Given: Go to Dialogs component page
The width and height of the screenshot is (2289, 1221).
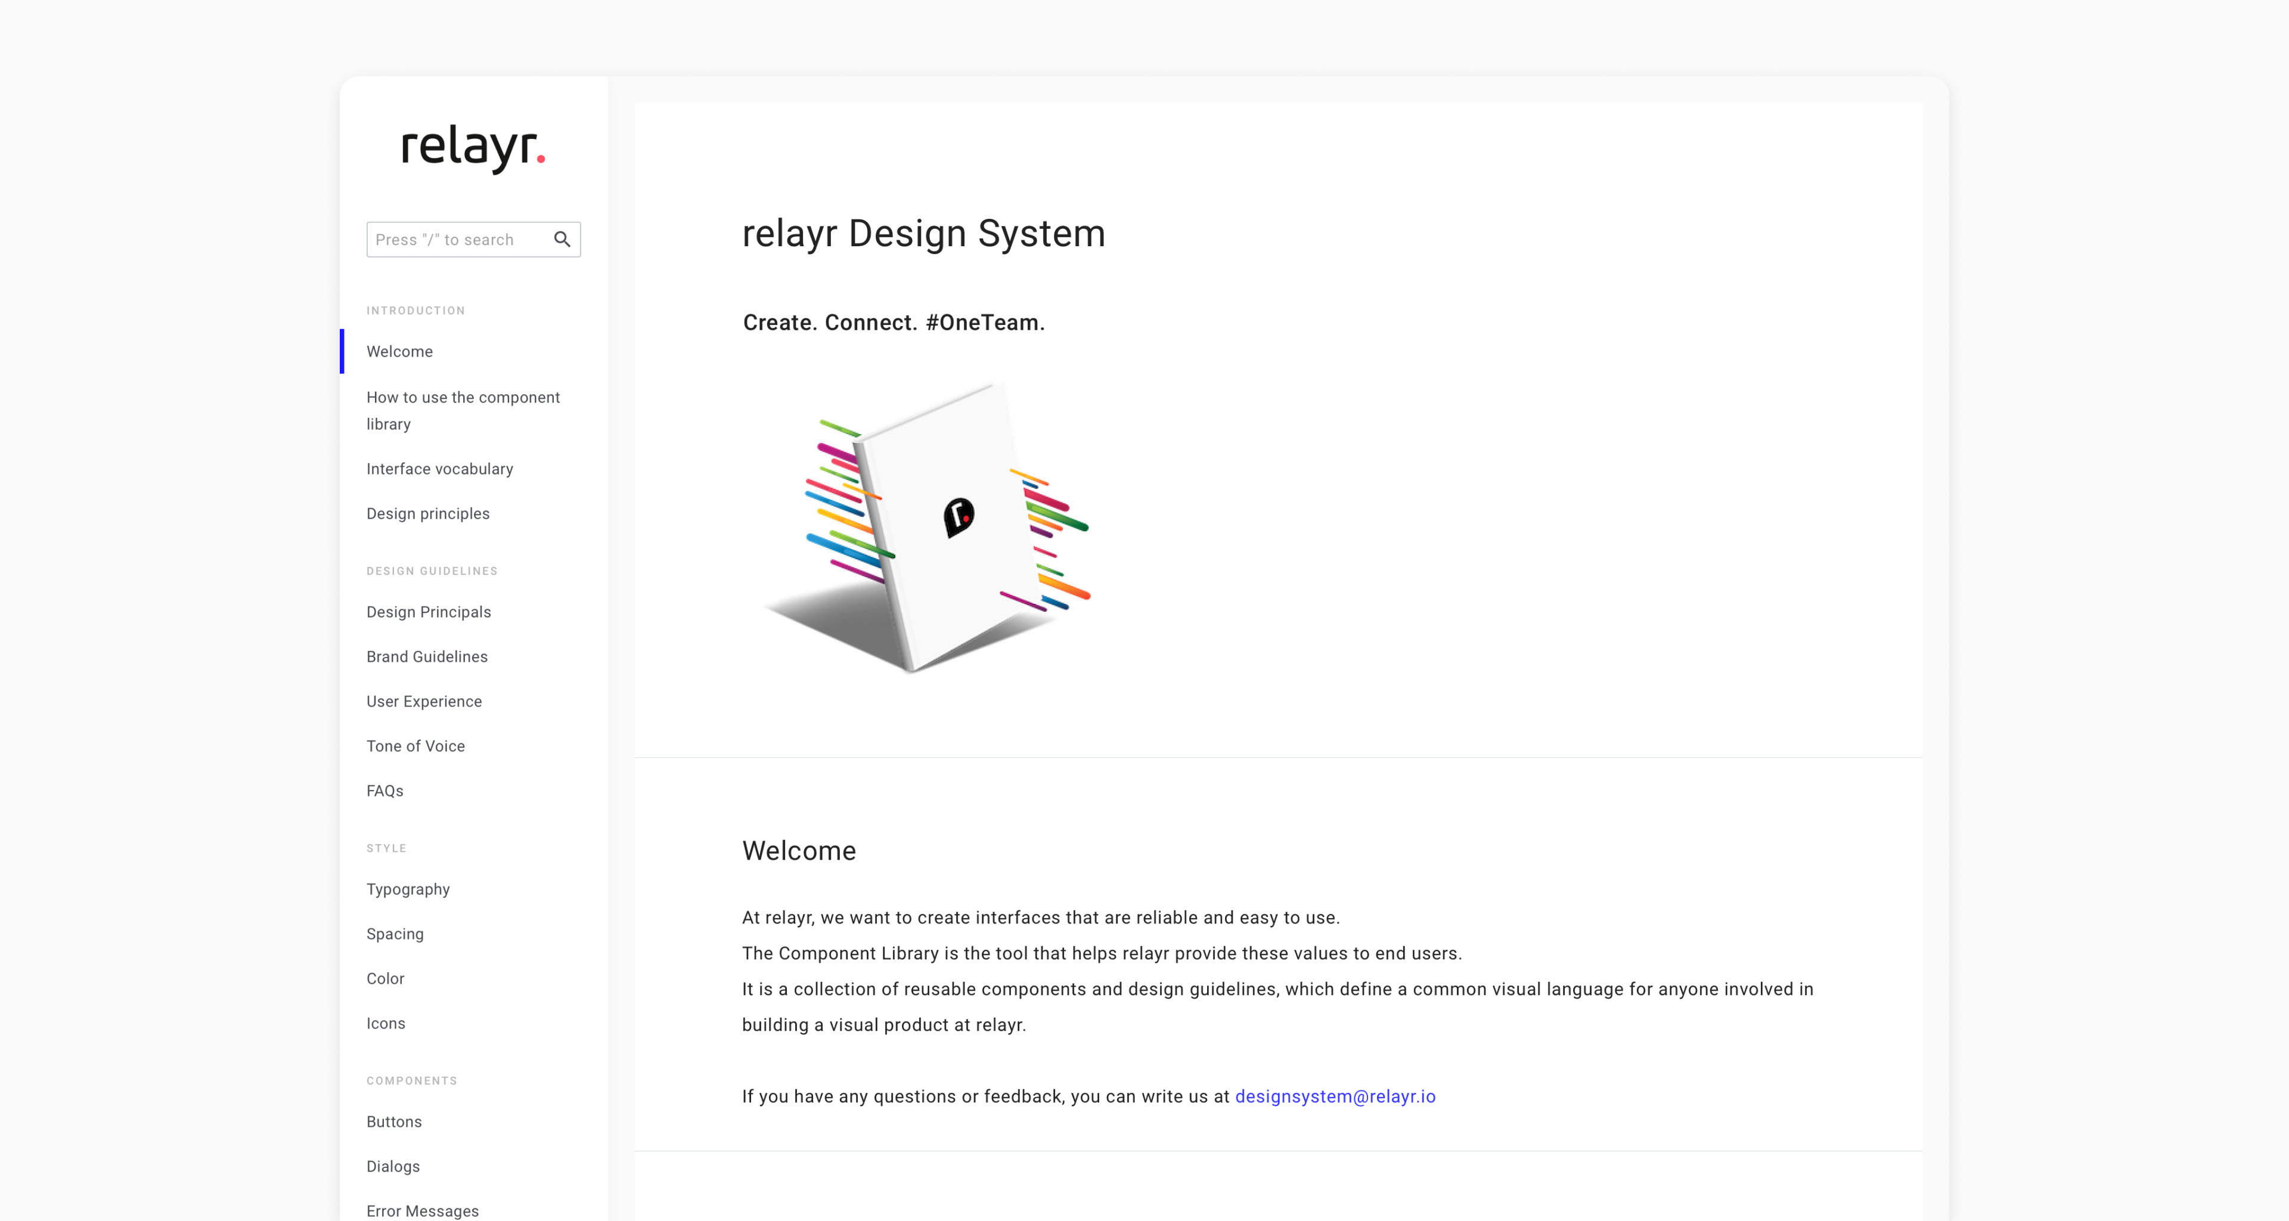Looking at the screenshot, I should click(393, 1166).
